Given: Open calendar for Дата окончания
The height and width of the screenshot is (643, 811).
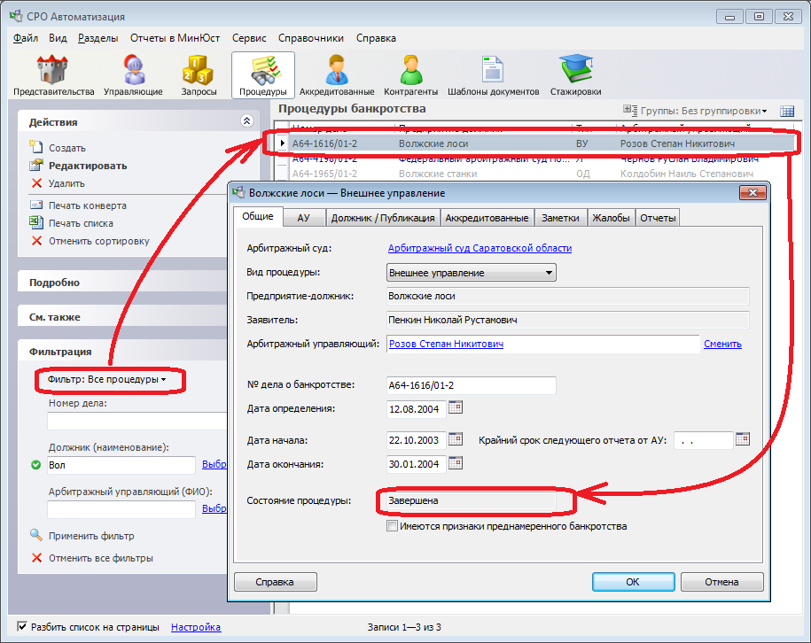Looking at the screenshot, I should [456, 463].
